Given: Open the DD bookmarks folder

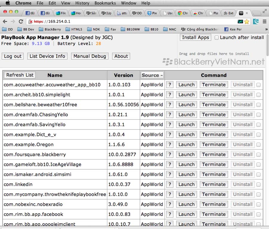Looking at the screenshot, I should (7, 29).
